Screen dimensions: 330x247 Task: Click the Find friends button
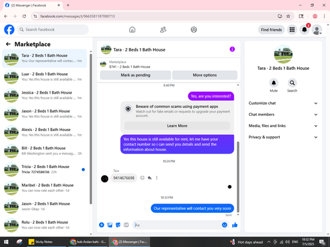point(271,30)
